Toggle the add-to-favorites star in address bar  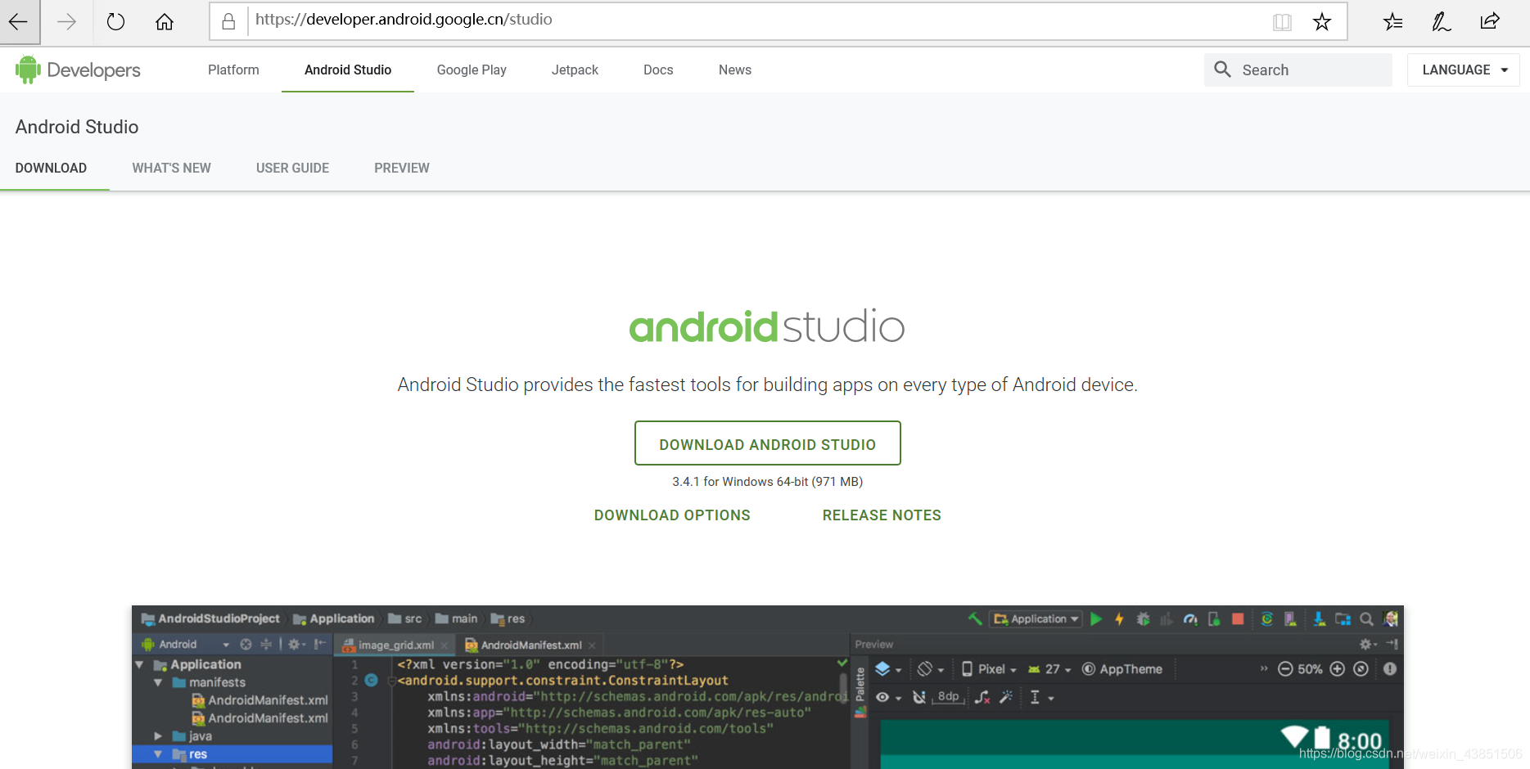pos(1321,22)
